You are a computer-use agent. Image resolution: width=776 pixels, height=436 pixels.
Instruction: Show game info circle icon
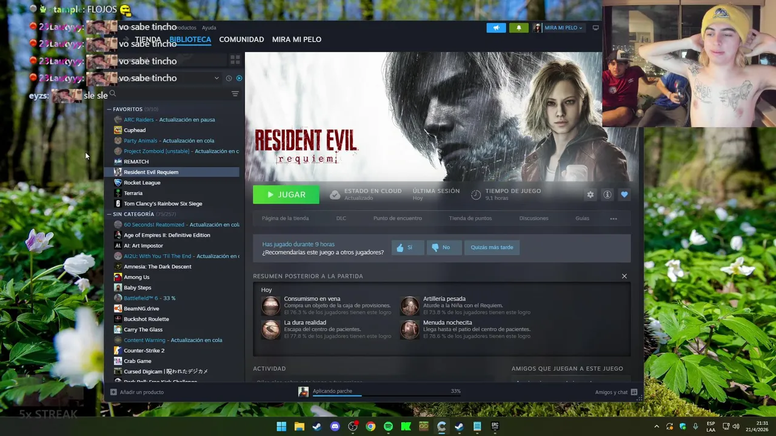point(607,194)
